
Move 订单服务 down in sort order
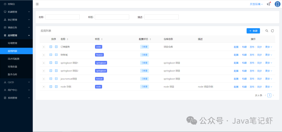coord(56,47)
